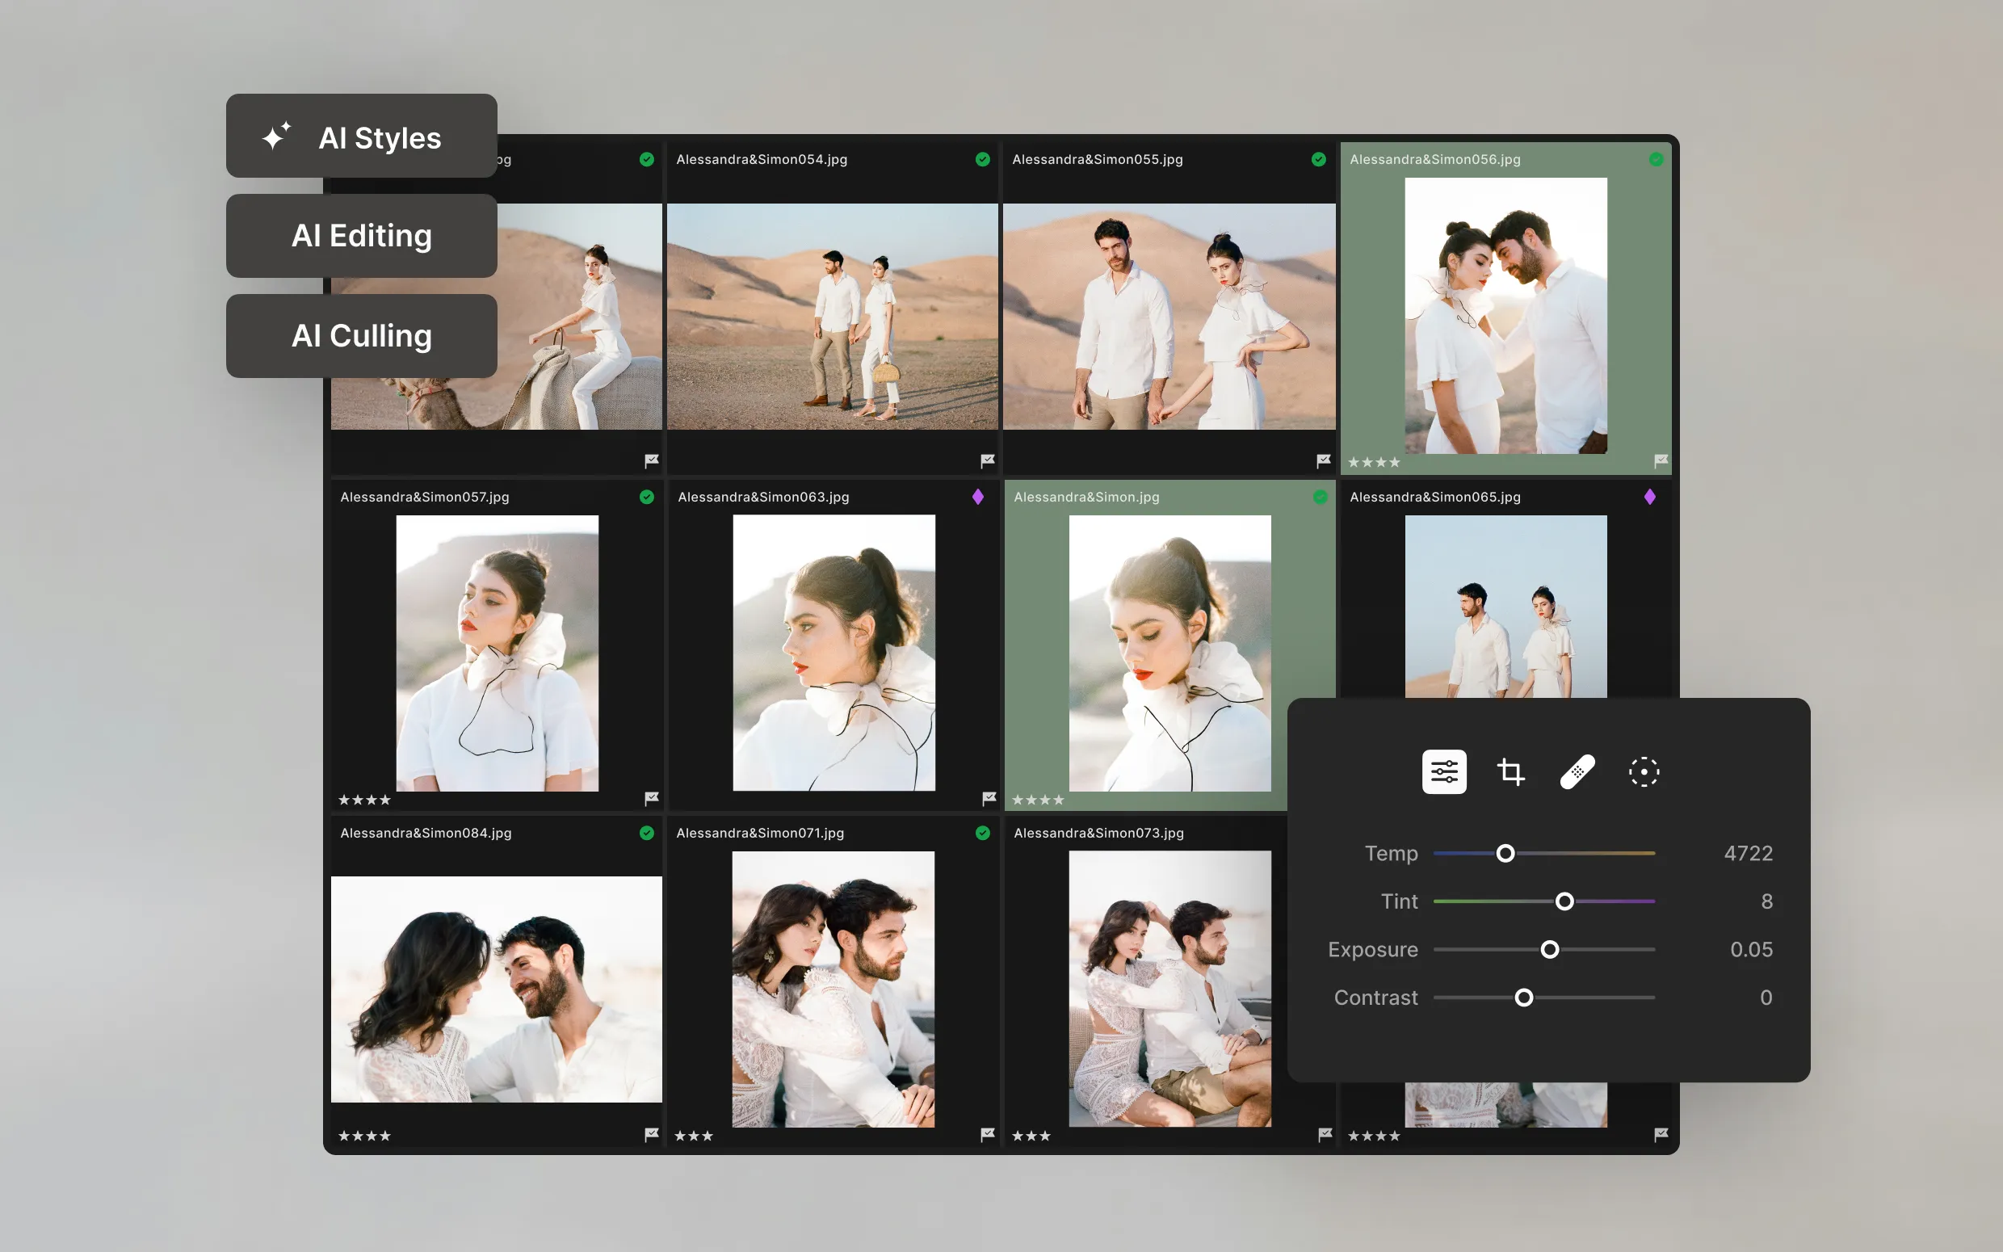The width and height of the screenshot is (2003, 1252).
Task: Click green check on Alessandra&Simon055.jpg
Action: (x=1318, y=159)
